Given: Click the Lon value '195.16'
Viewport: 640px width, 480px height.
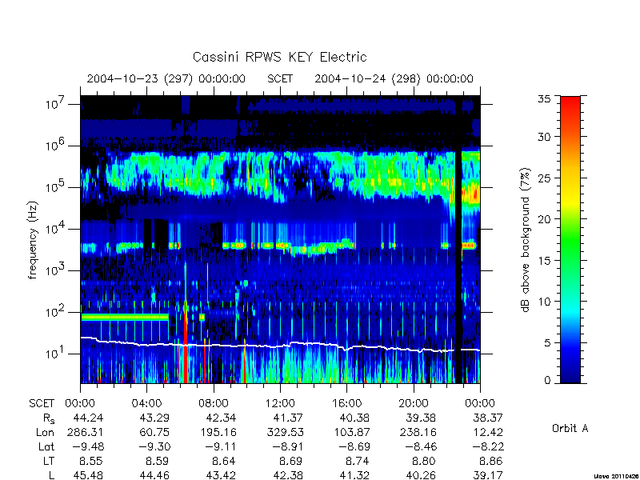Looking at the screenshot, I should click(218, 432).
